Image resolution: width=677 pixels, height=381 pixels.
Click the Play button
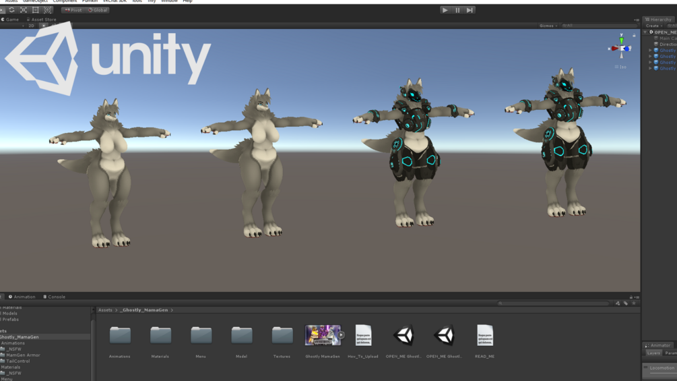coord(445,10)
